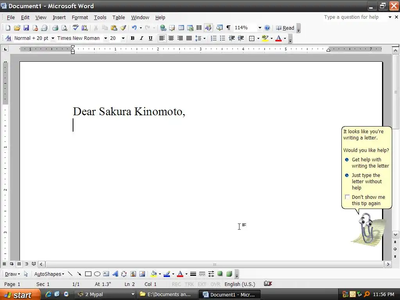
Task: Select the Oval shape tool
Action: point(97,274)
